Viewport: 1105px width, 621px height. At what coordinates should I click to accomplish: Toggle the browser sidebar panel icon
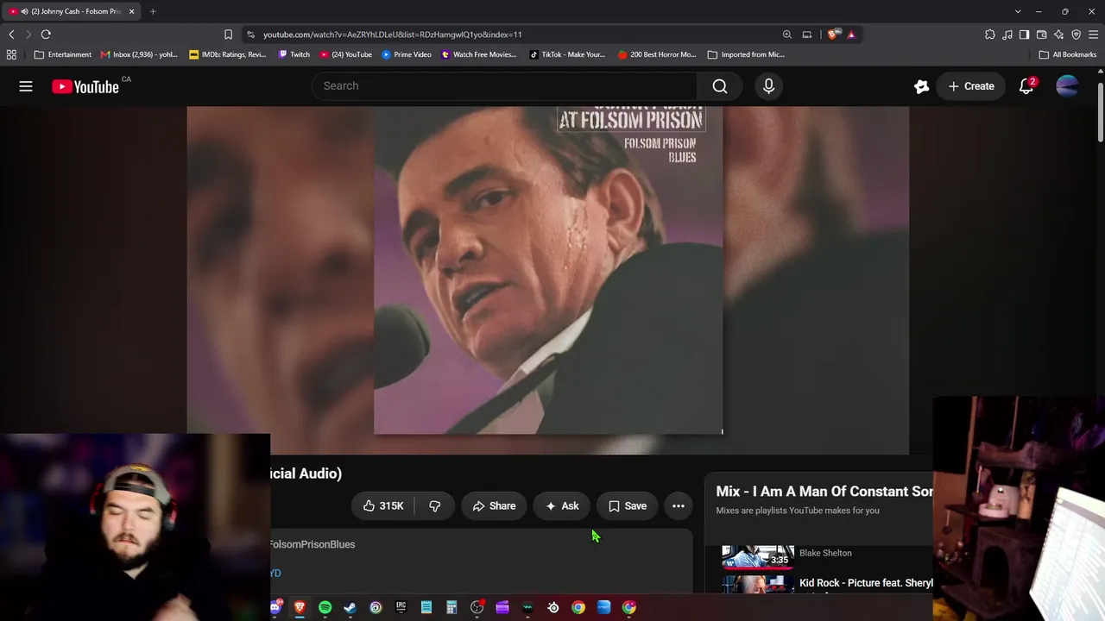tap(1025, 34)
